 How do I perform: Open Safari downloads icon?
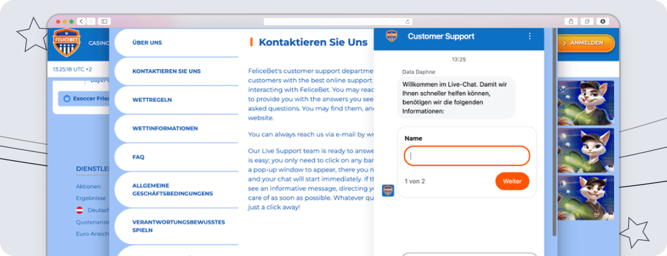(x=603, y=21)
